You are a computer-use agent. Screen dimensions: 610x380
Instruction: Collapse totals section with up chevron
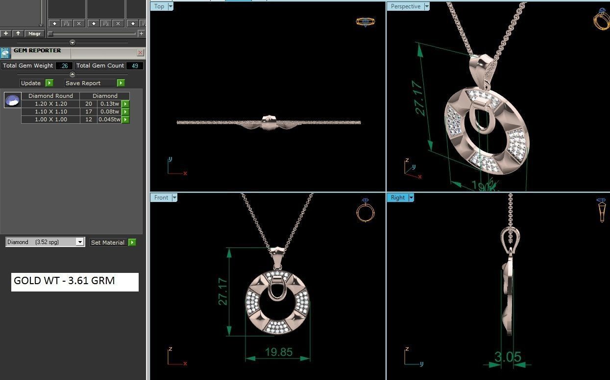point(73,74)
